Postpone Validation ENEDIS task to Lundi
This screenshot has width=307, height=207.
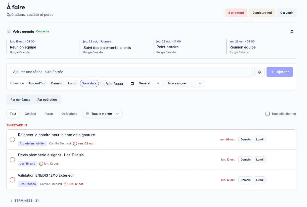pyautogui.click(x=260, y=180)
